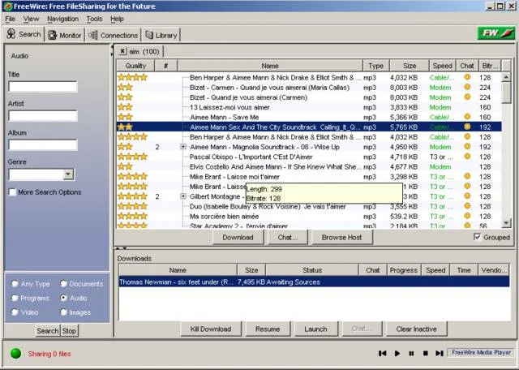Viewport: 519px width, 370px height.
Task: Switch to the Library tab
Action: [161, 35]
